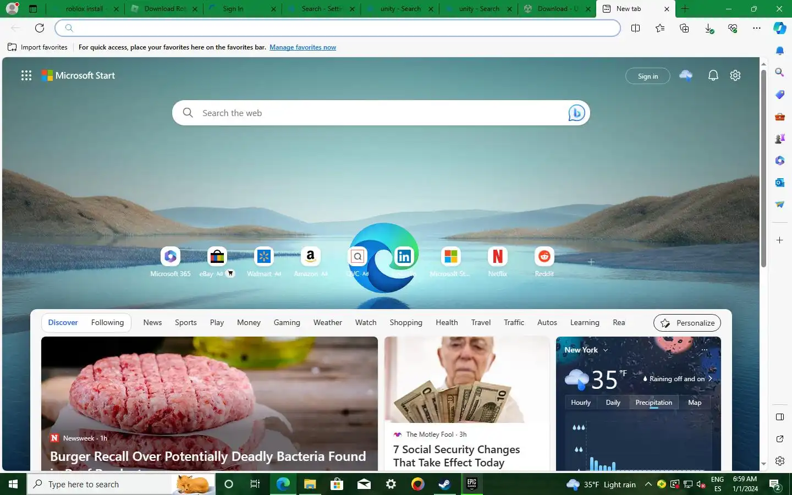792x495 pixels.
Task: Open Browser essentials heart icon
Action: coord(733,28)
